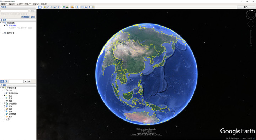Click the 氣象 weather sun icon
Screen dimensions: 256x140
click(x=7, y=109)
